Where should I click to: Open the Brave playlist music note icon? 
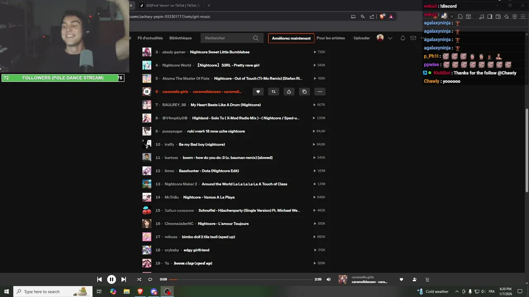point(481,16)
